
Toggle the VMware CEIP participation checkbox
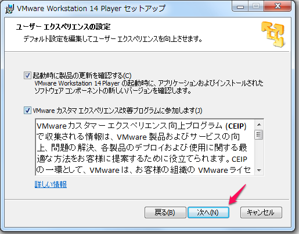point(27,111)
